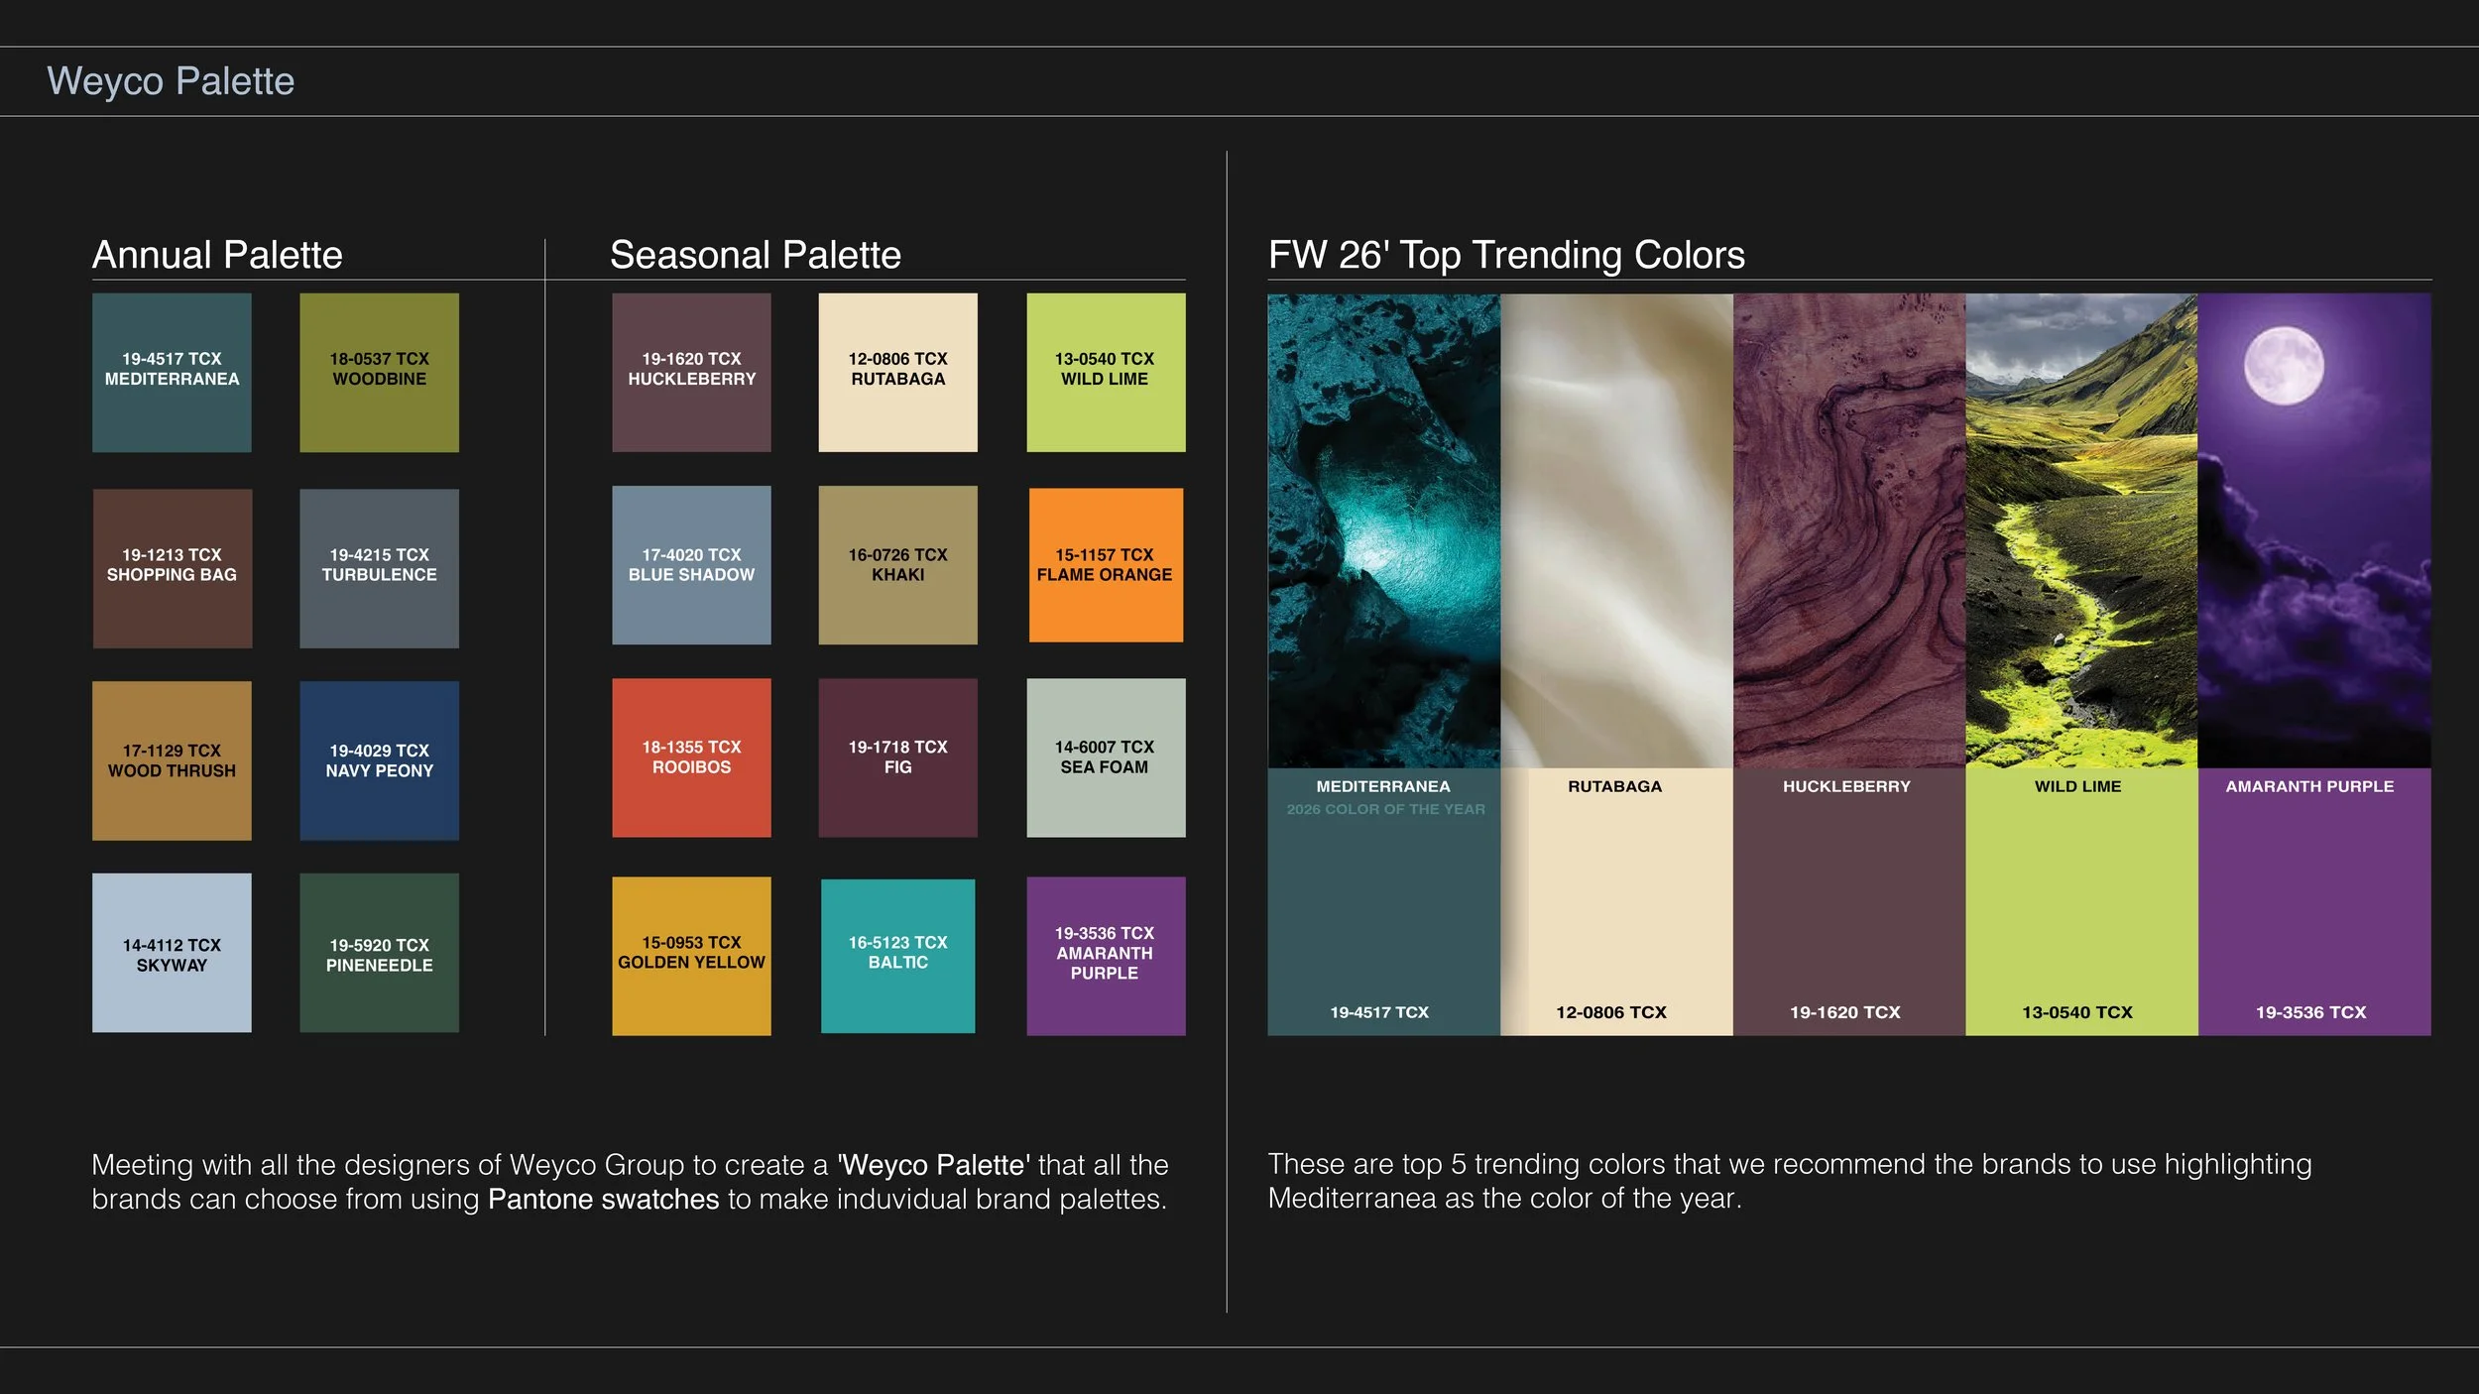The width and height of the screenshot is (2479, 1394).
Task: Click the Amaranth Purple trending color block
Action: coord(2313,902)
